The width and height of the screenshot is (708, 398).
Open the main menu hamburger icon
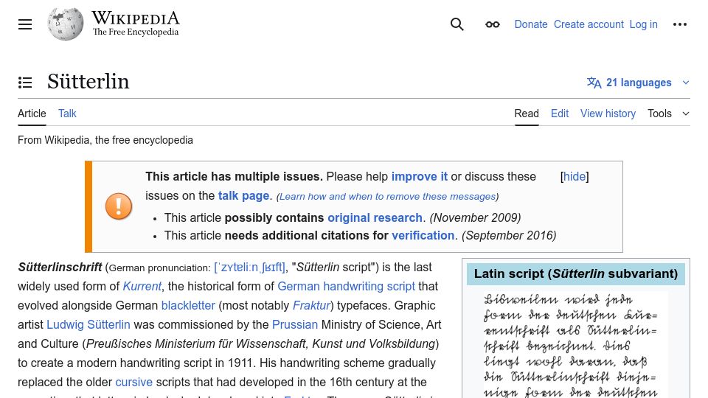(25, 24)
